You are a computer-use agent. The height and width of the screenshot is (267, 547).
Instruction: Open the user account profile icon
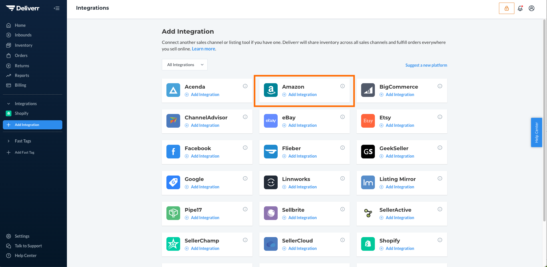pyautogui.click(x=532, y=8)
